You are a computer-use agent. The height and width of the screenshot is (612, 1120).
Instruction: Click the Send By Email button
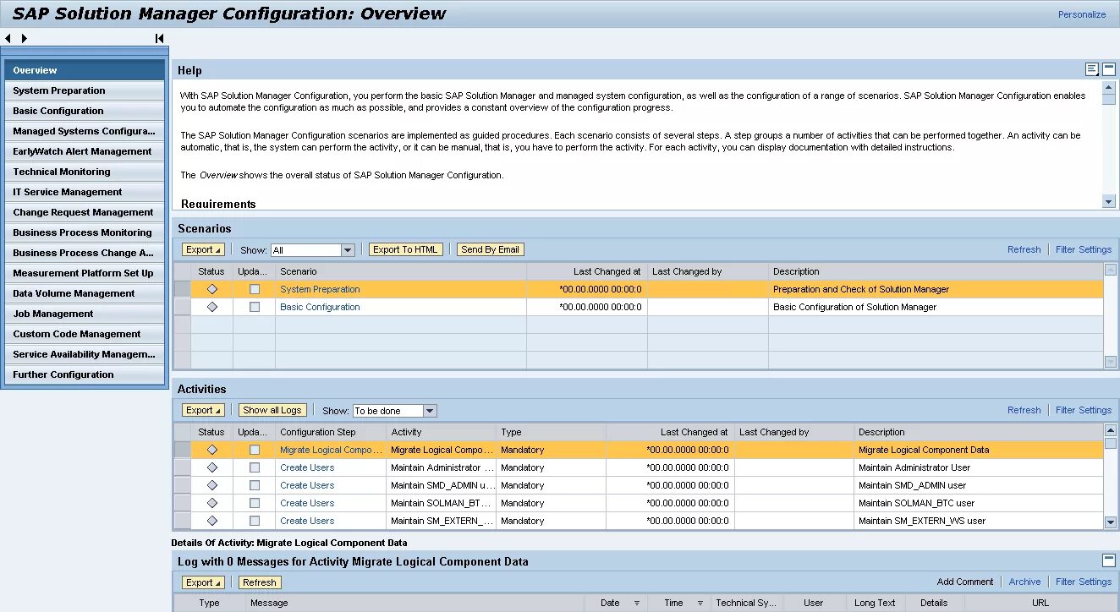[x=490, y=249]
